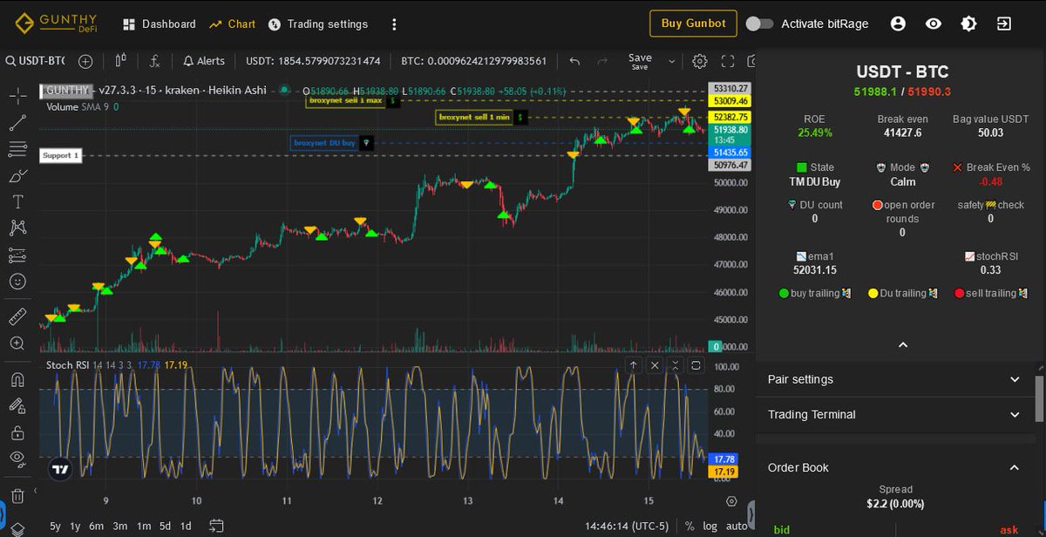The width and height of the screenshot is (1046, 537).
Task: Select the XABCD pattern tool
Action: point(17,229)
